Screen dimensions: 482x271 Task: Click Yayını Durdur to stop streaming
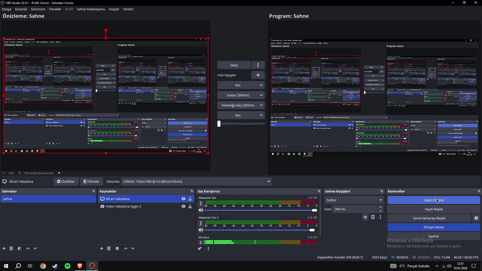[434, 200]
